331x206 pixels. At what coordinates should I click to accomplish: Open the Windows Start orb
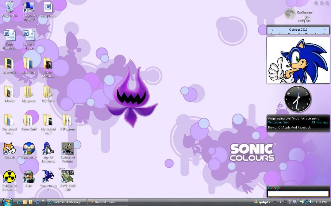7,202
